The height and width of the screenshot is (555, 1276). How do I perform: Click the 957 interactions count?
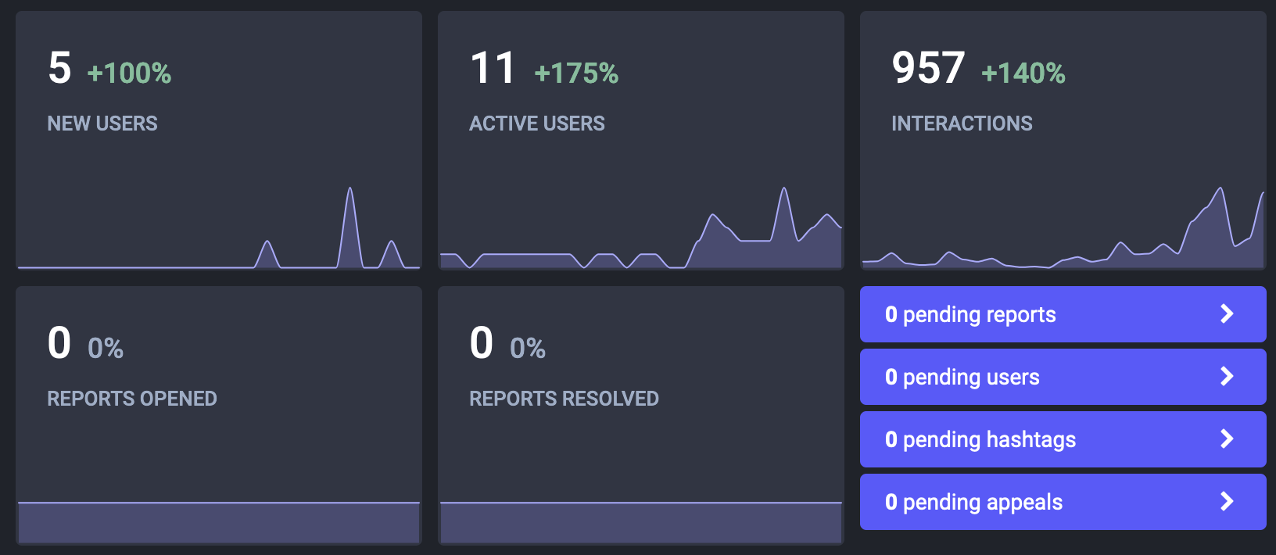point(928,69)
